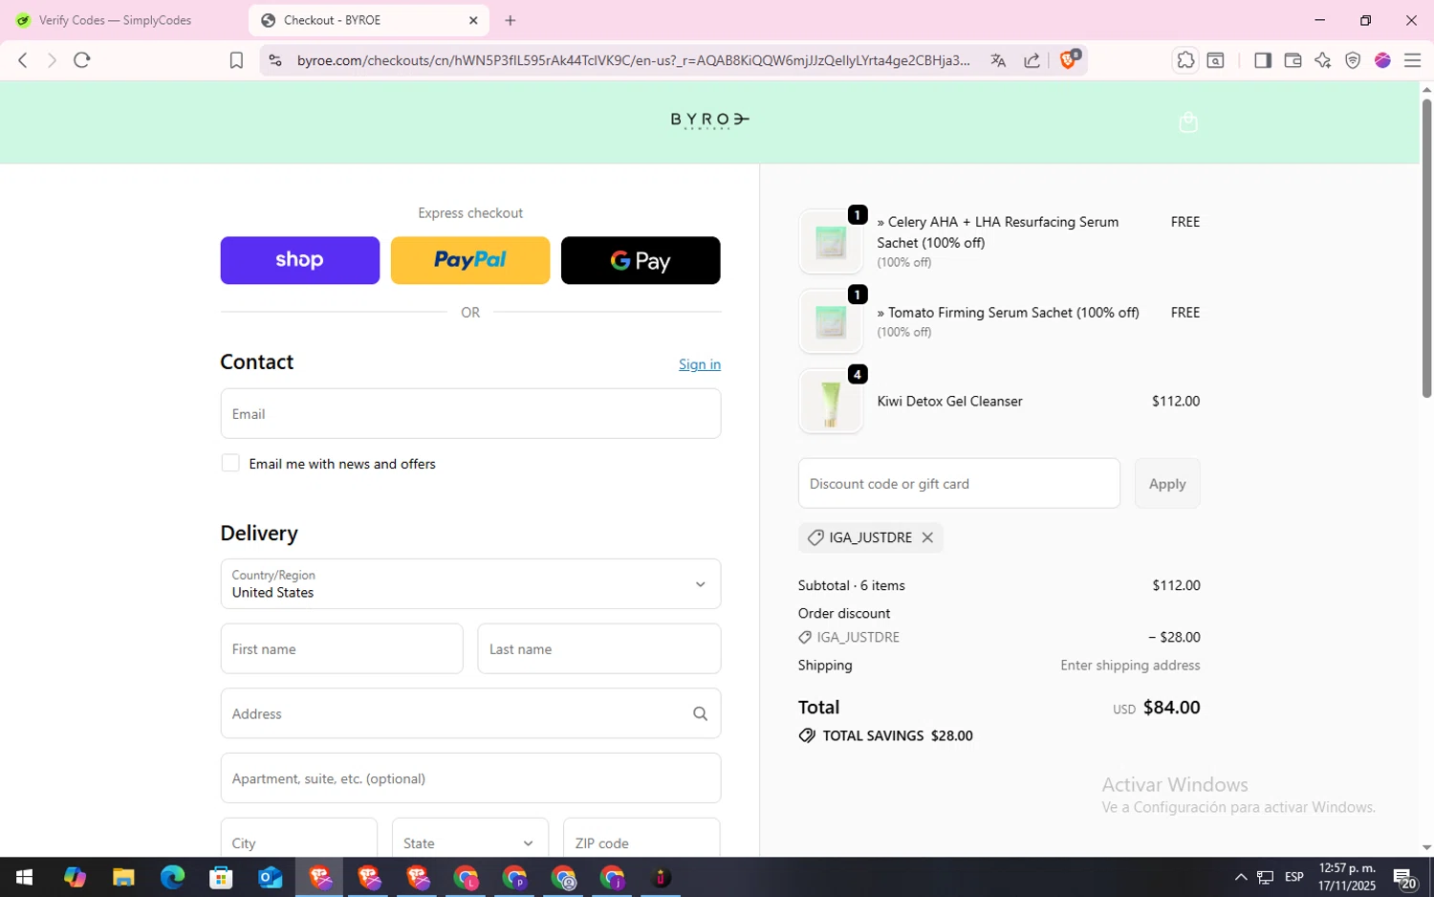
Task: Open Brave Wallet icon
Action: [1293, 60]
